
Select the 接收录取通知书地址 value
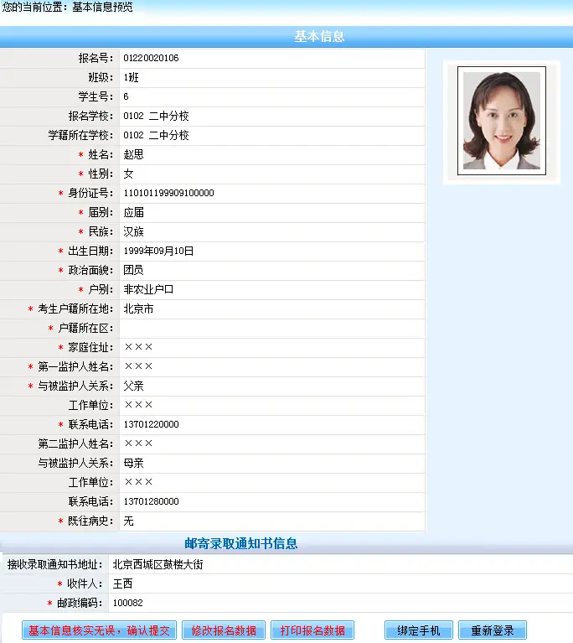pos(157,565)
